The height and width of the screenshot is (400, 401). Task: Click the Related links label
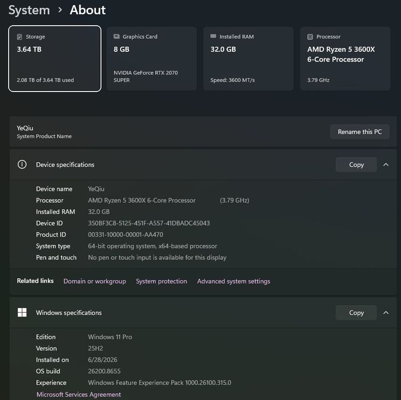pos(35,281)
